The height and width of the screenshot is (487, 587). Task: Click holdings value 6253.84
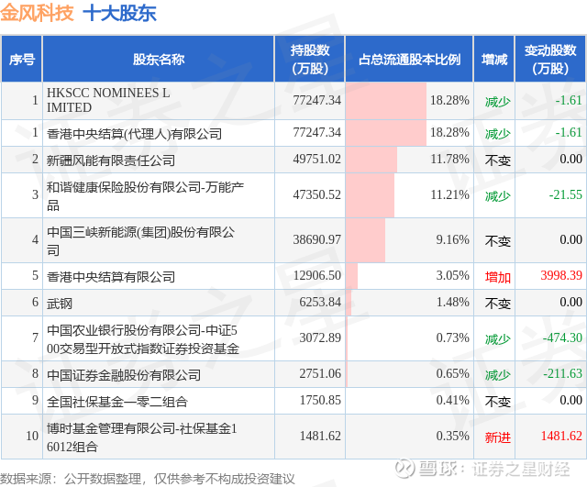[x=320, y=302]
